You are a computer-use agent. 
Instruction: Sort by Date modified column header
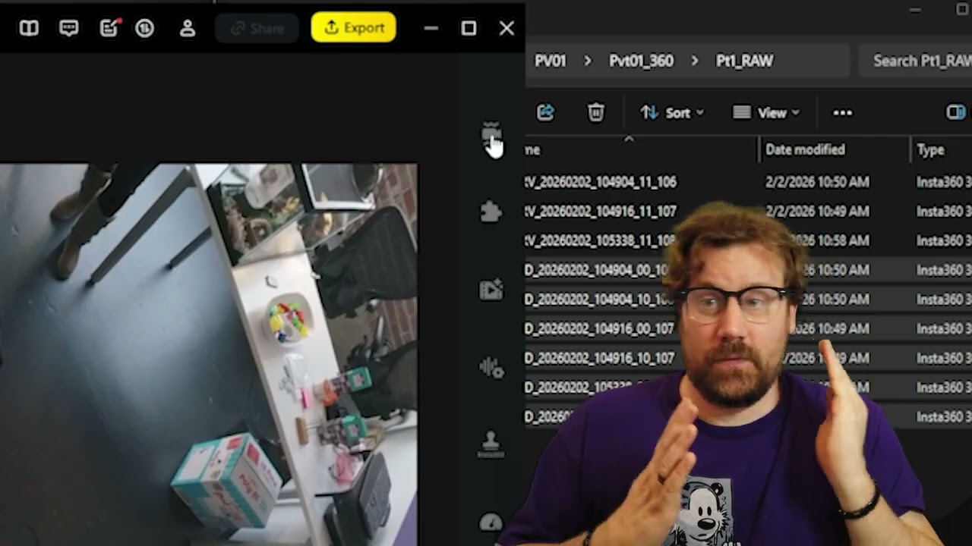point(805,149)
